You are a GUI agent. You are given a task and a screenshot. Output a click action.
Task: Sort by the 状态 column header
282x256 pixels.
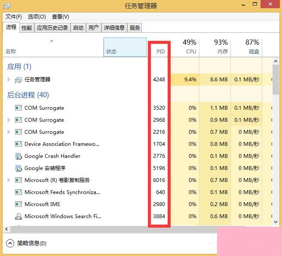tap(125, 47)
